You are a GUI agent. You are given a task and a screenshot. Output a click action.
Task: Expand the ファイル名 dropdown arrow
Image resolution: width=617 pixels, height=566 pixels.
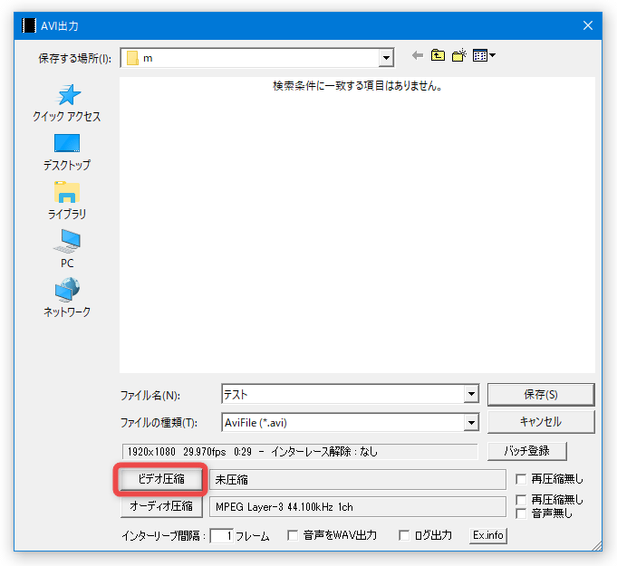471,394
